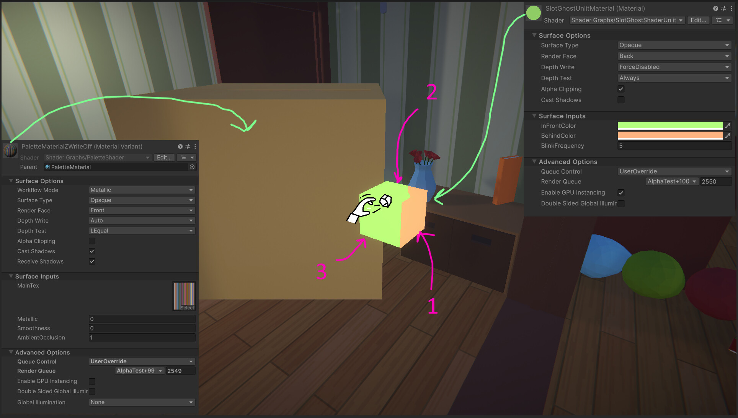Edit the Render Queue value 2550
The height and width of the screenshot is (418, 738).
pyautogui.click(x=716, y=181)
